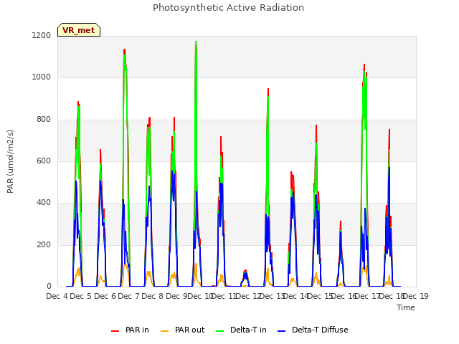Click the y-axis label PAR (umol/m2/s)
Viewport: 459px width, 344px height.
click(x=10, y=161)
